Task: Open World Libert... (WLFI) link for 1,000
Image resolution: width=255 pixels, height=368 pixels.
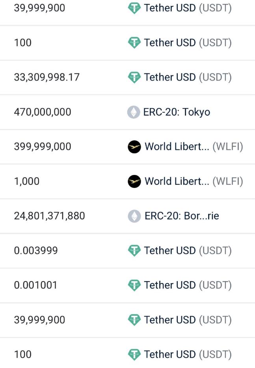Action: pyautogui.click(x=194, y=181)
